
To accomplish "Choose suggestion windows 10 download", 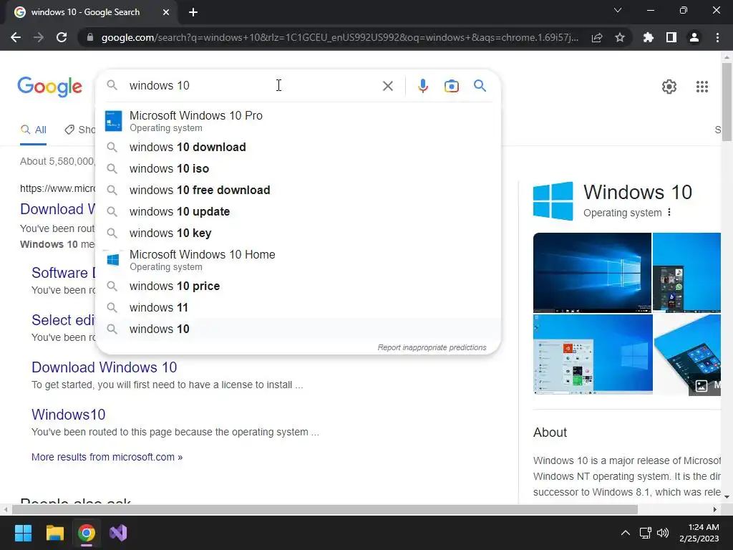I will point(298,147).
